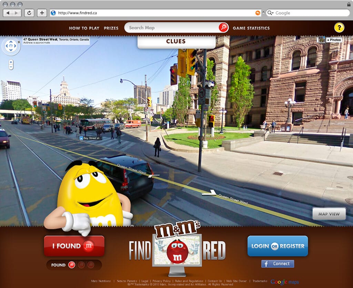Click the Google maps logo
The width and height of the screenshot is (353, 288).
pyautogui.click(x=285, y=282)
